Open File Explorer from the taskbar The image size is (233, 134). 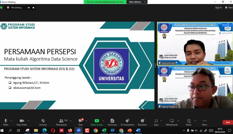tap(36, 131)
